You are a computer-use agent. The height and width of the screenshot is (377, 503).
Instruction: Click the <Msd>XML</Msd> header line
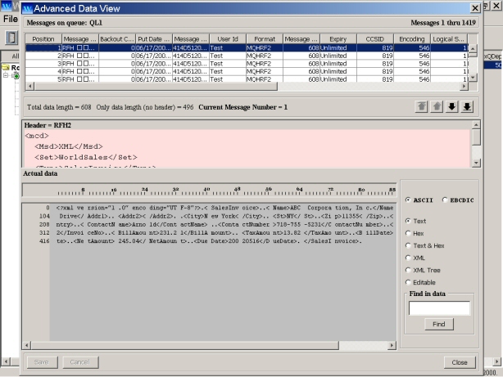click(x=69, y=146)
